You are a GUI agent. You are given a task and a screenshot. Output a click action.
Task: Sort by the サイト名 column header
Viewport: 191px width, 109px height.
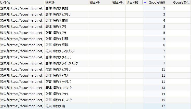[x=22, y=3]
